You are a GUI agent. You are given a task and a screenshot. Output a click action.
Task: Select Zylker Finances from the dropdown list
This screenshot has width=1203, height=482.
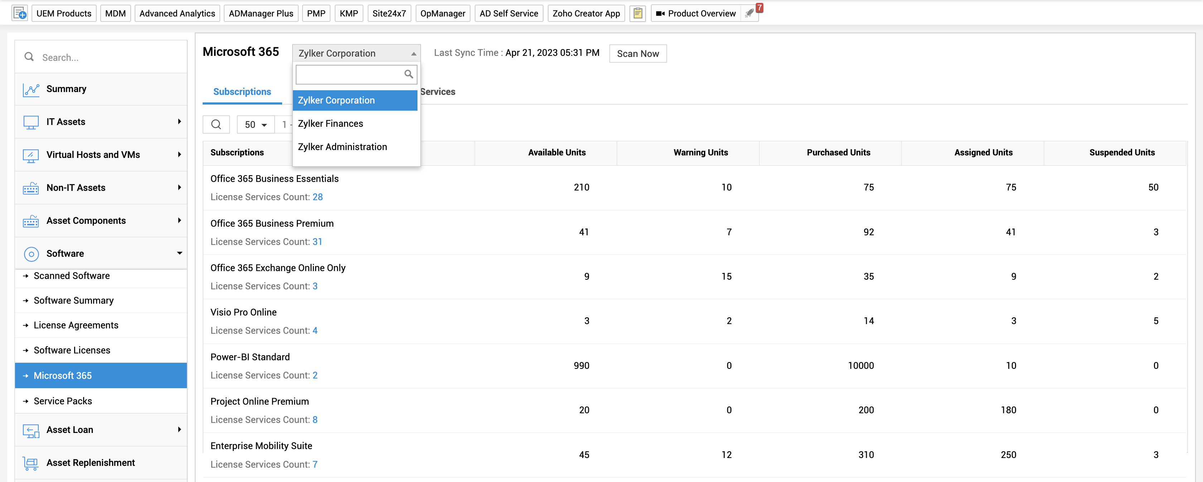pos(330,124)
